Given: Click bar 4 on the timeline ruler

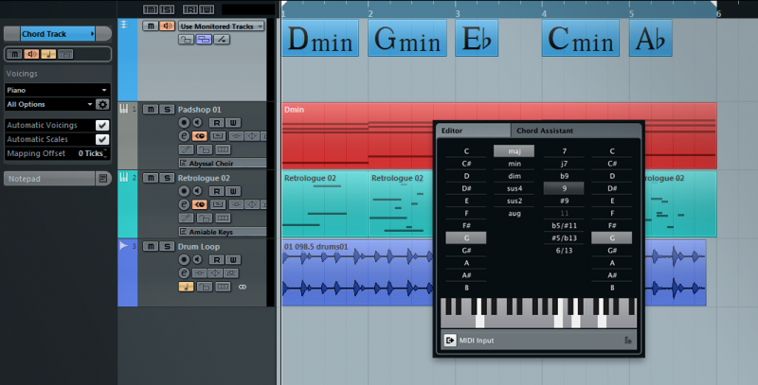Looking at the screenshot, I should 544,13.
